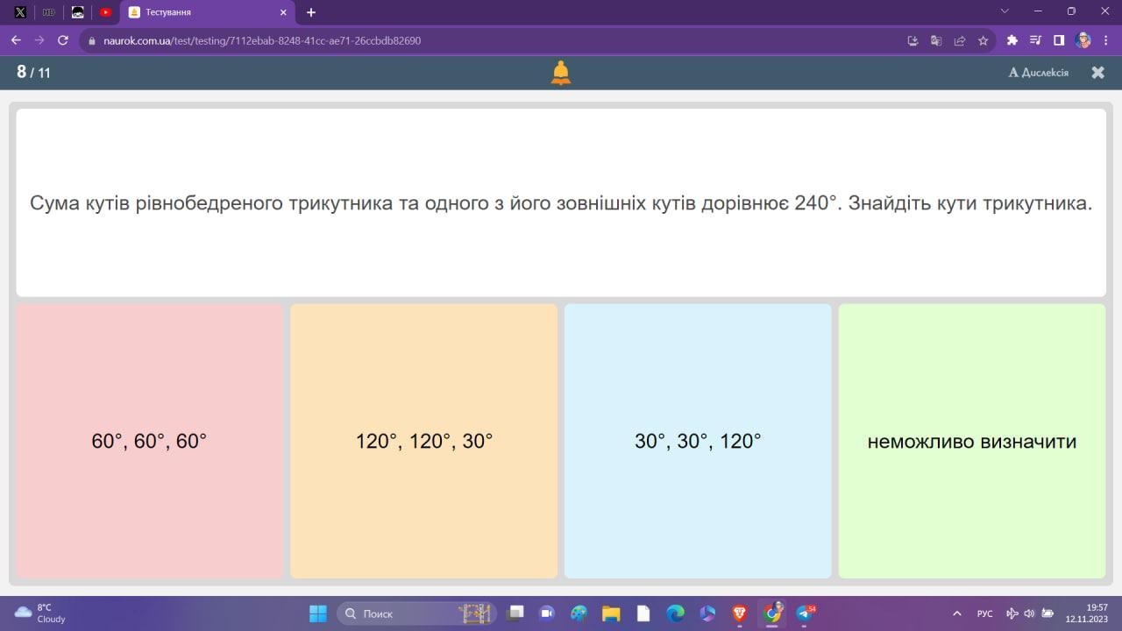Open the Windows Start menu
This screenshot has height=631, width=1122.
(318, 613)
